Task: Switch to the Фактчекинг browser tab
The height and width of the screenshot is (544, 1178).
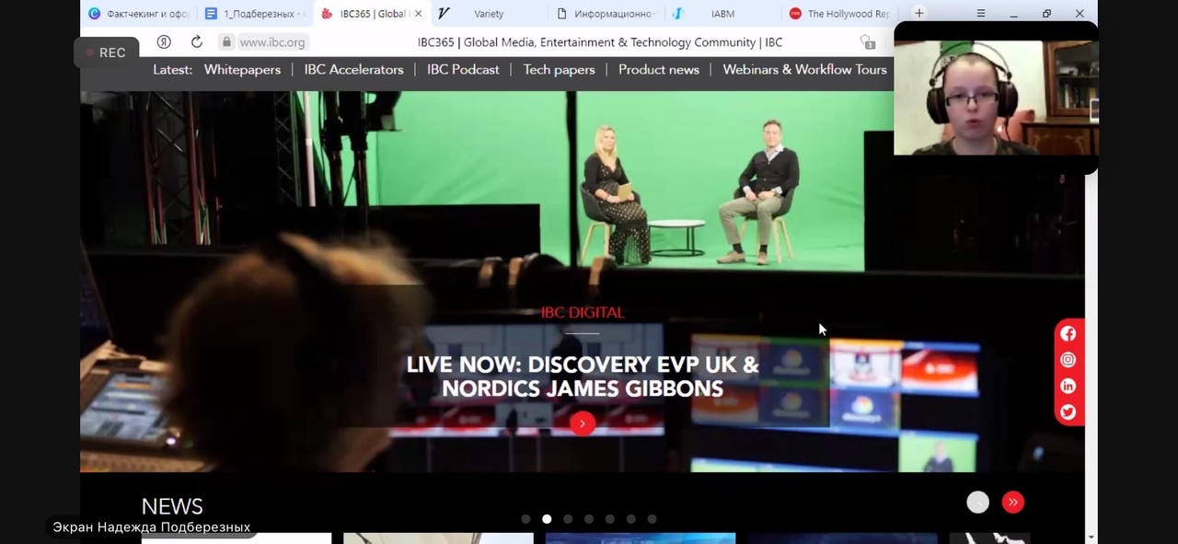Action: click(138, 14)
